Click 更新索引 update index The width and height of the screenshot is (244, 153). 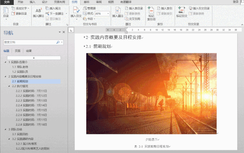(x=165, y=13)
